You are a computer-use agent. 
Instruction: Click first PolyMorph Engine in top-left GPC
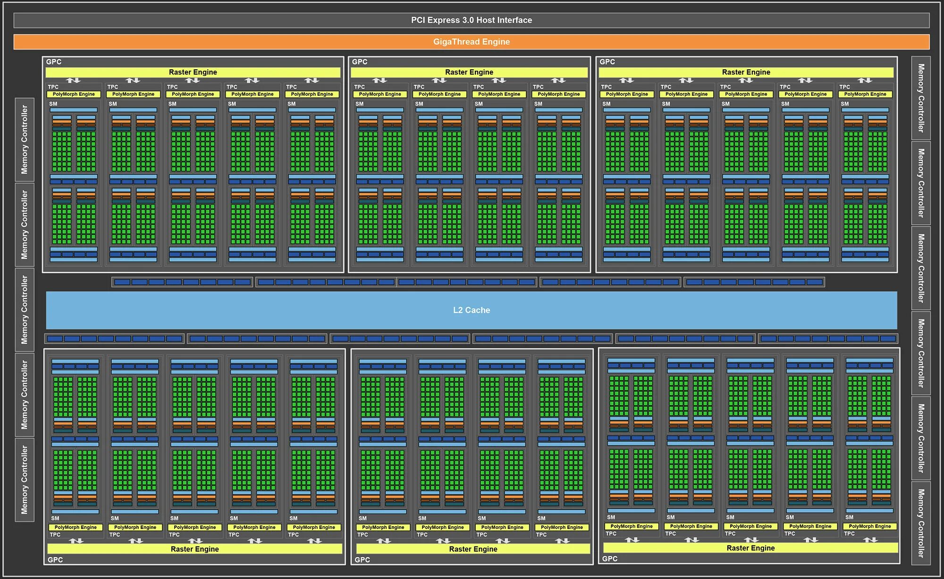pos(74,94)
